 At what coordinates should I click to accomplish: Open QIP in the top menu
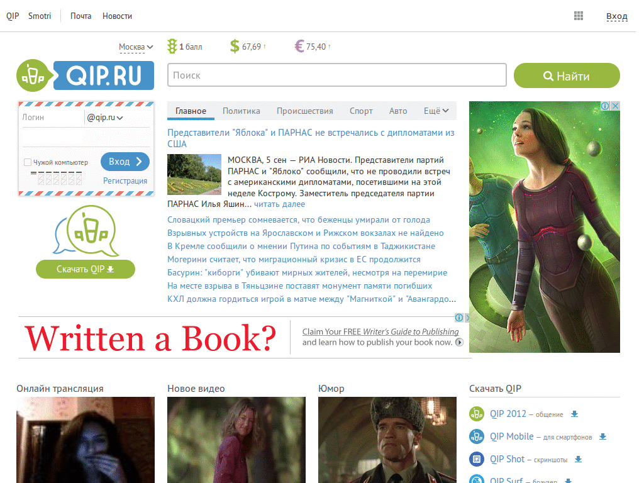(x=13, y=16)
